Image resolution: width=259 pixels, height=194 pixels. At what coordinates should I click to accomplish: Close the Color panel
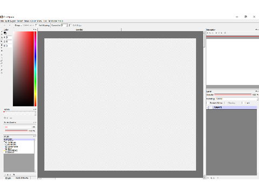36,30
